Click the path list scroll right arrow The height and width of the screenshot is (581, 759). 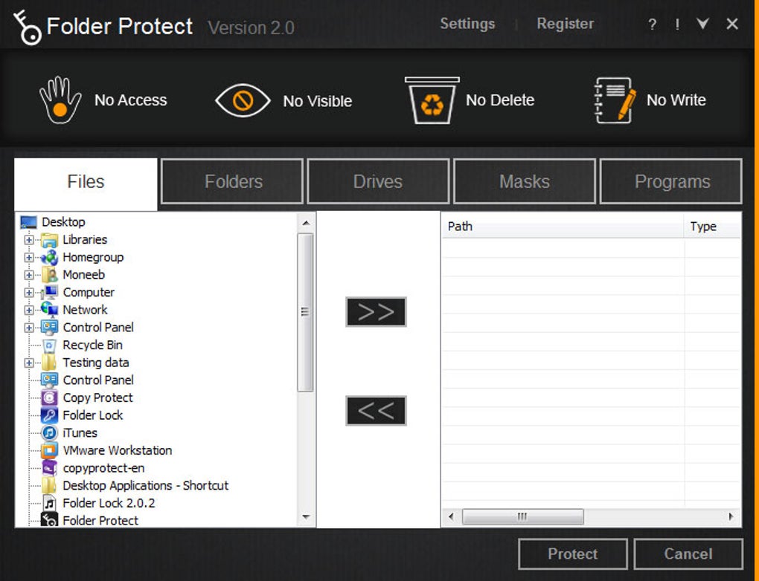(x=731, y=516)
